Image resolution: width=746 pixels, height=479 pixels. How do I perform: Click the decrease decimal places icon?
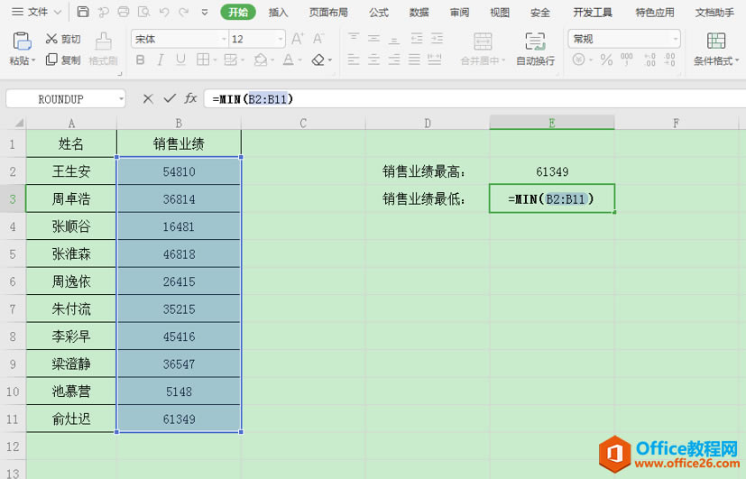pos(669,60)
